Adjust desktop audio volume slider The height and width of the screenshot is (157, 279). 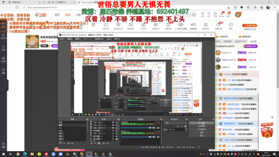coord(136,128)
